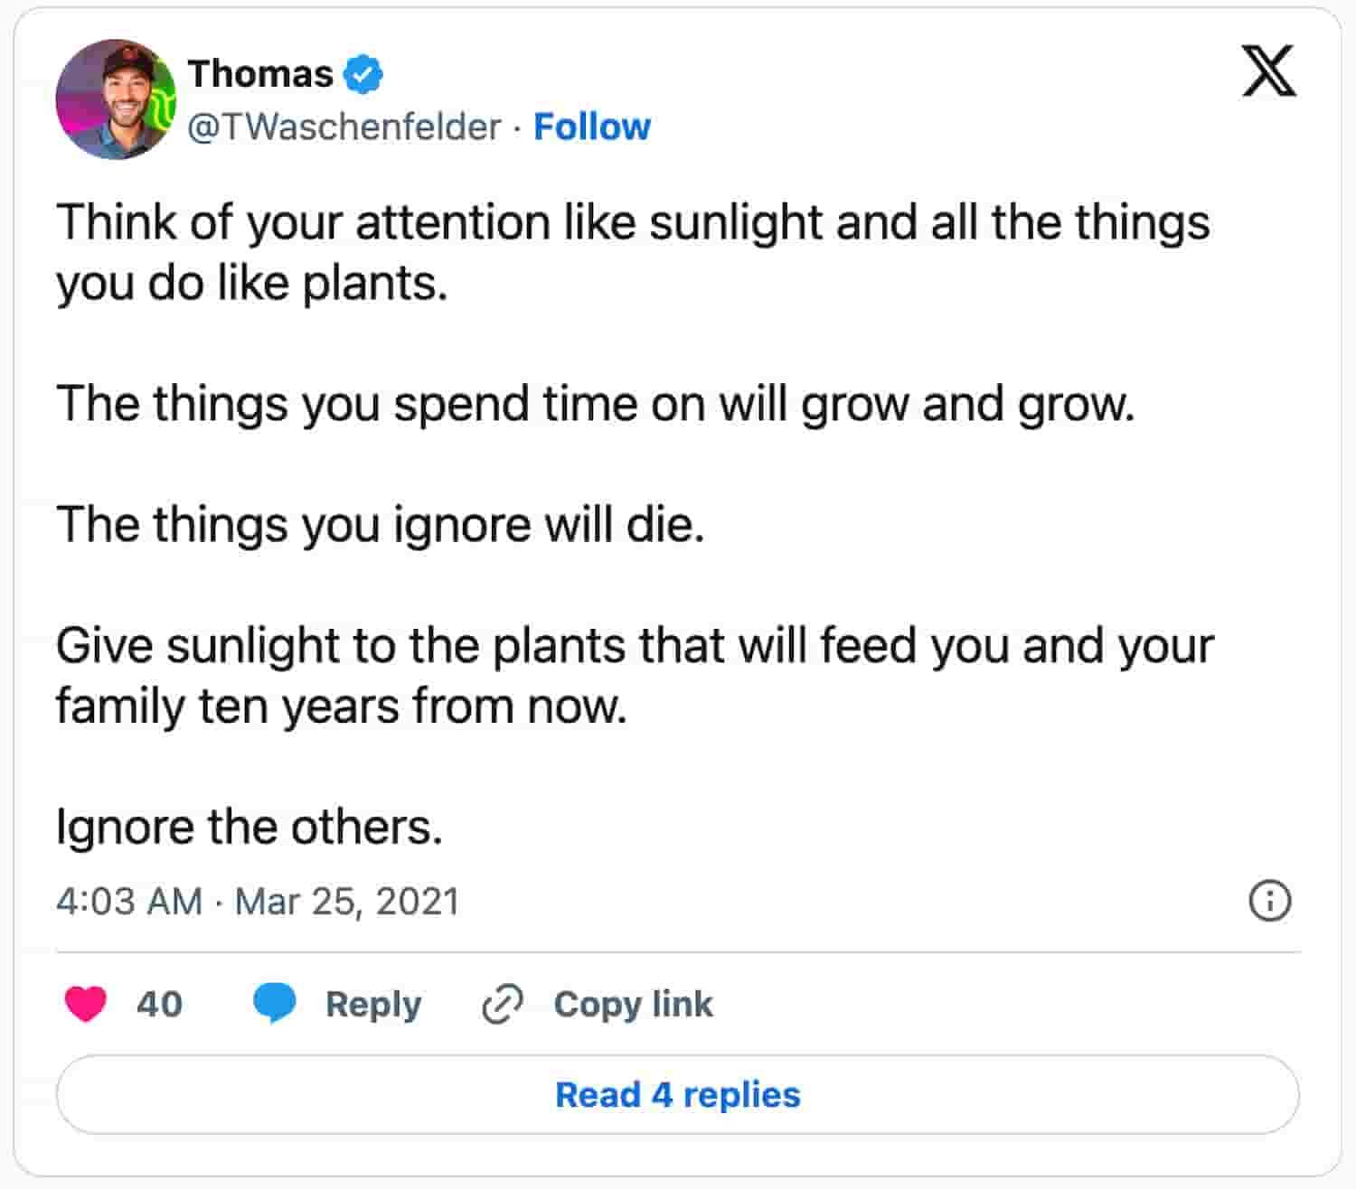The image size is (1356, 1189).
Task: Click the line about things that "grow and grow"
Action: point(595,403)
